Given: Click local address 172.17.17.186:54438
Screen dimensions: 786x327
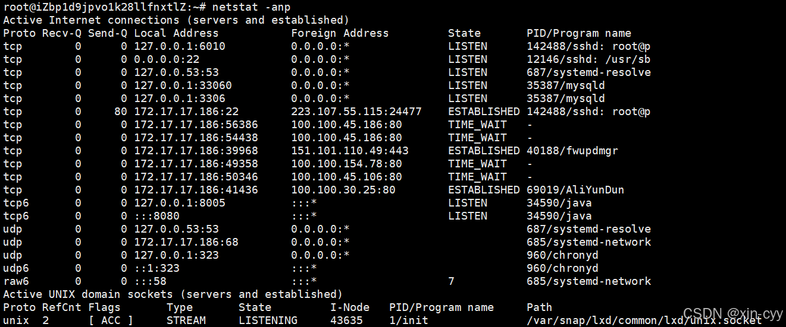Looking at the screenshot, I should pyautogui.click(x=196, y=138).
